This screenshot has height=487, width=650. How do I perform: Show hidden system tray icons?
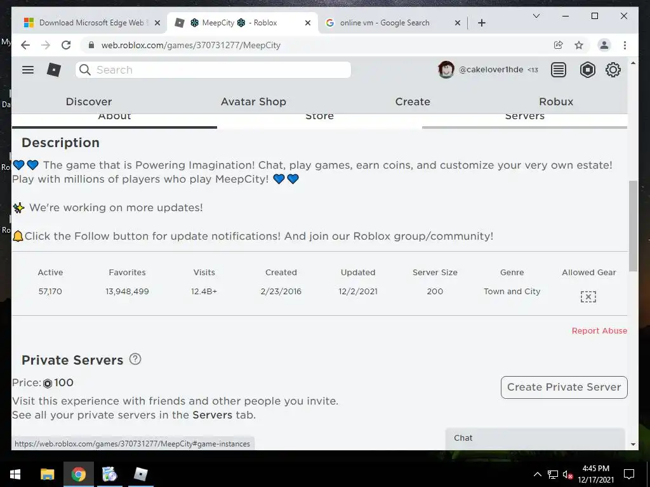(537, 474)
